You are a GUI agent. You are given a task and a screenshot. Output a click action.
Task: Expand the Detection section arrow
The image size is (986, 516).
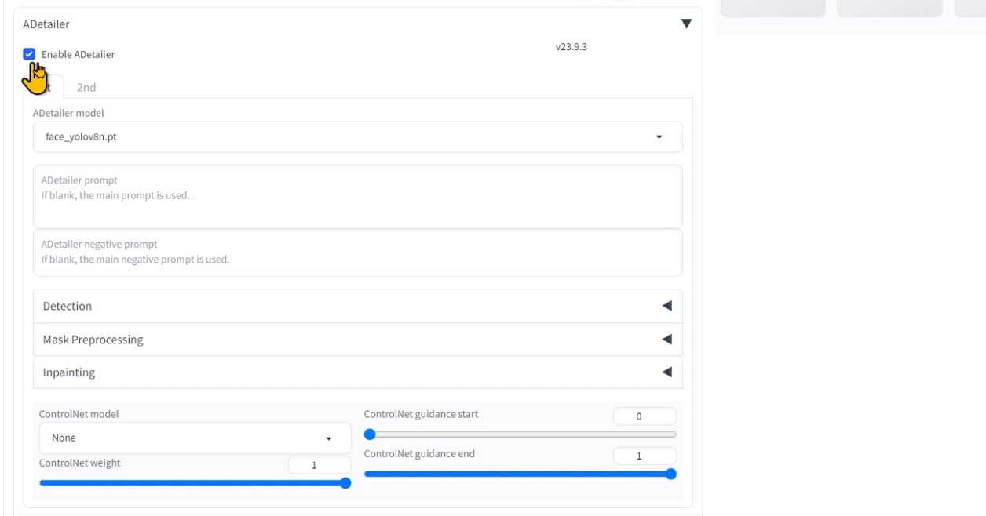point(666,306)
